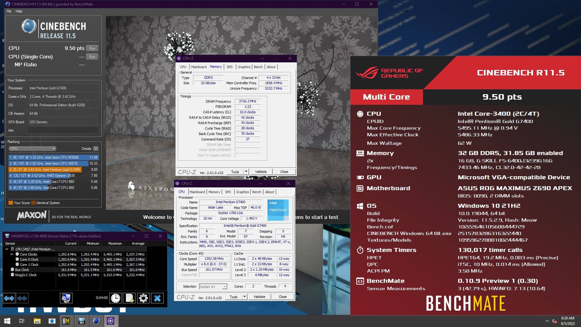Select ranking row AMD Opteron 2435
Viewport: 581px width, 327px height.
point(54,176)
